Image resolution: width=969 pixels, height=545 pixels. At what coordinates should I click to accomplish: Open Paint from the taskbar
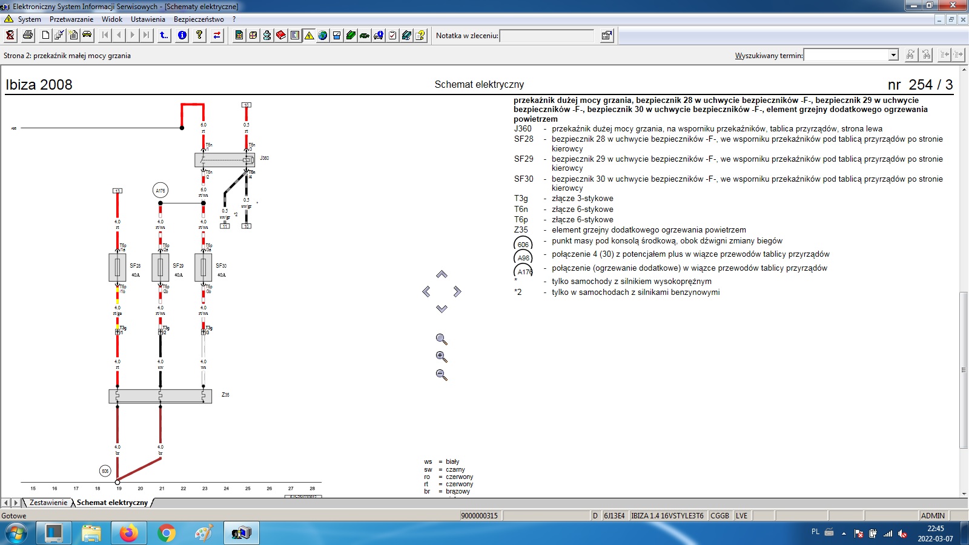coord(203,533)
